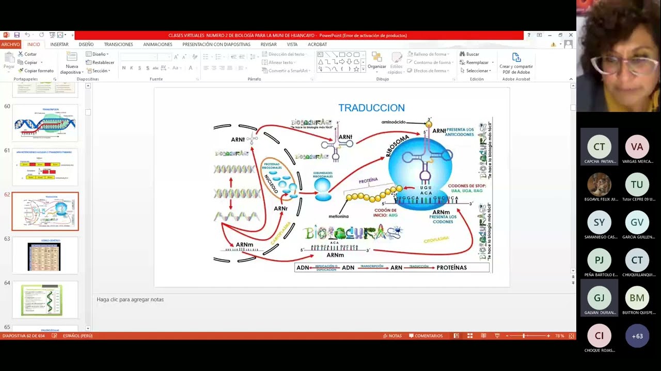Select the isosceles triangle shape

[320, 62]
